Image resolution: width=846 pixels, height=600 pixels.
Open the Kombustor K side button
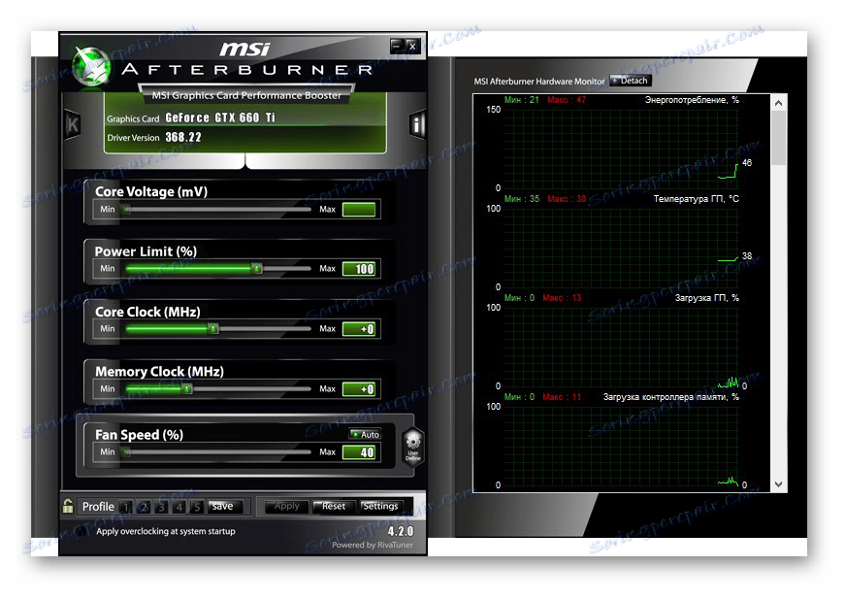(x=73, y=124)
